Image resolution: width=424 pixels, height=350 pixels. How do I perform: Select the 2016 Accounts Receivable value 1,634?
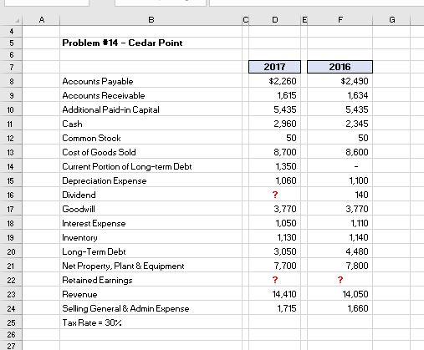(x=340, y=95)
